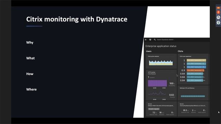Click the orange expand arrow on side panel
The width and height of the screenshot is (221, 124).
218,8
